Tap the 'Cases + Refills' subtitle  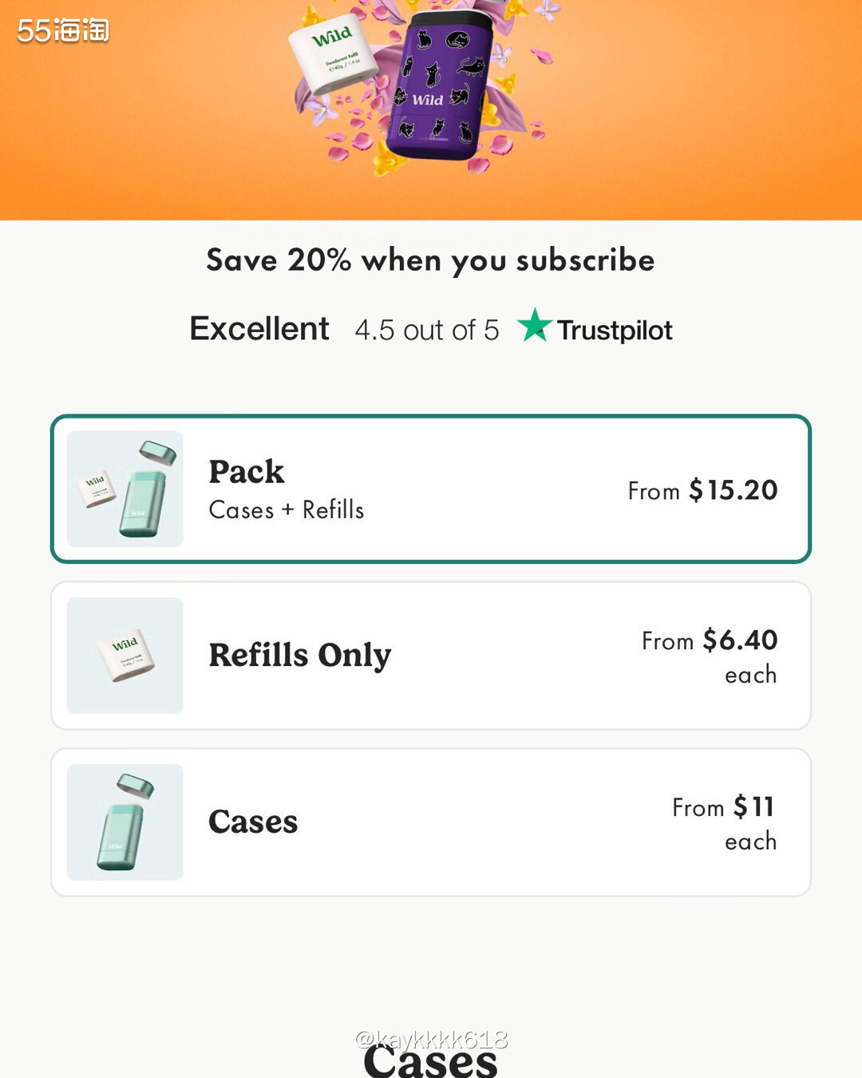point(286,510)
